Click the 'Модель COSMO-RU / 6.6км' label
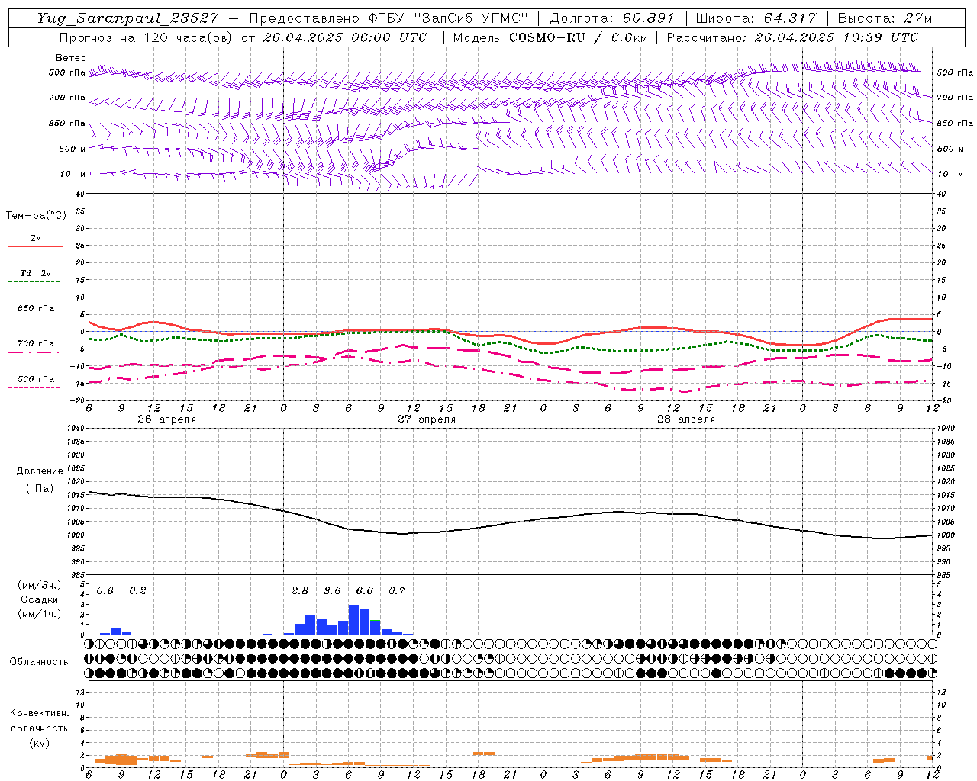This screenshot has height=781, width=977. pos(549,37)
